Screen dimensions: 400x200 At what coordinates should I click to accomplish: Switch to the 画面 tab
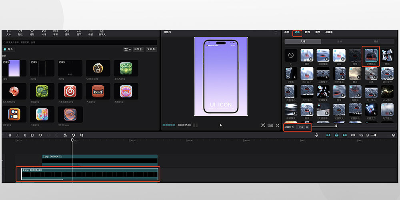tap(287, 32)
